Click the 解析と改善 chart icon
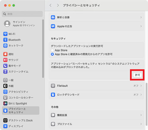 [53, 17]
